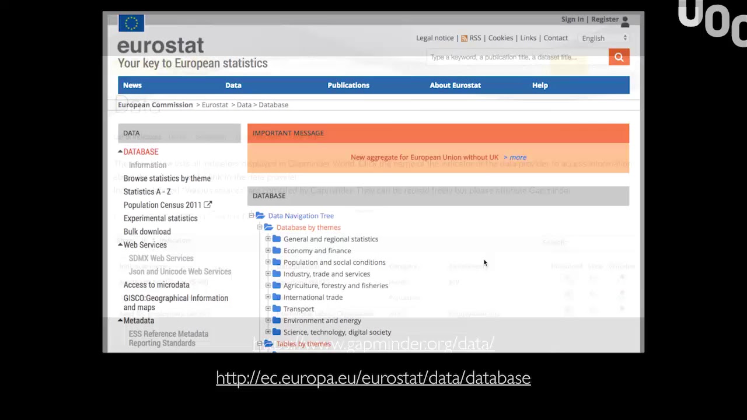Open the News menu

point(132,85)
